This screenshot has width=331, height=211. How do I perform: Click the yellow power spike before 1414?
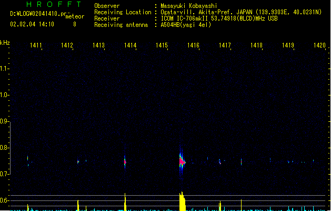pyautogui.click(x=125, y=202)
